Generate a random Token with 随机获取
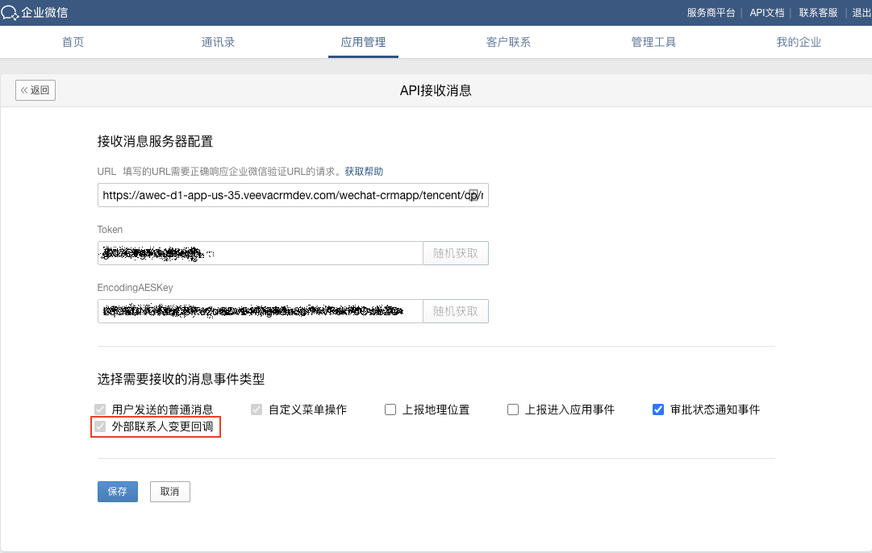 pos(456,253)
